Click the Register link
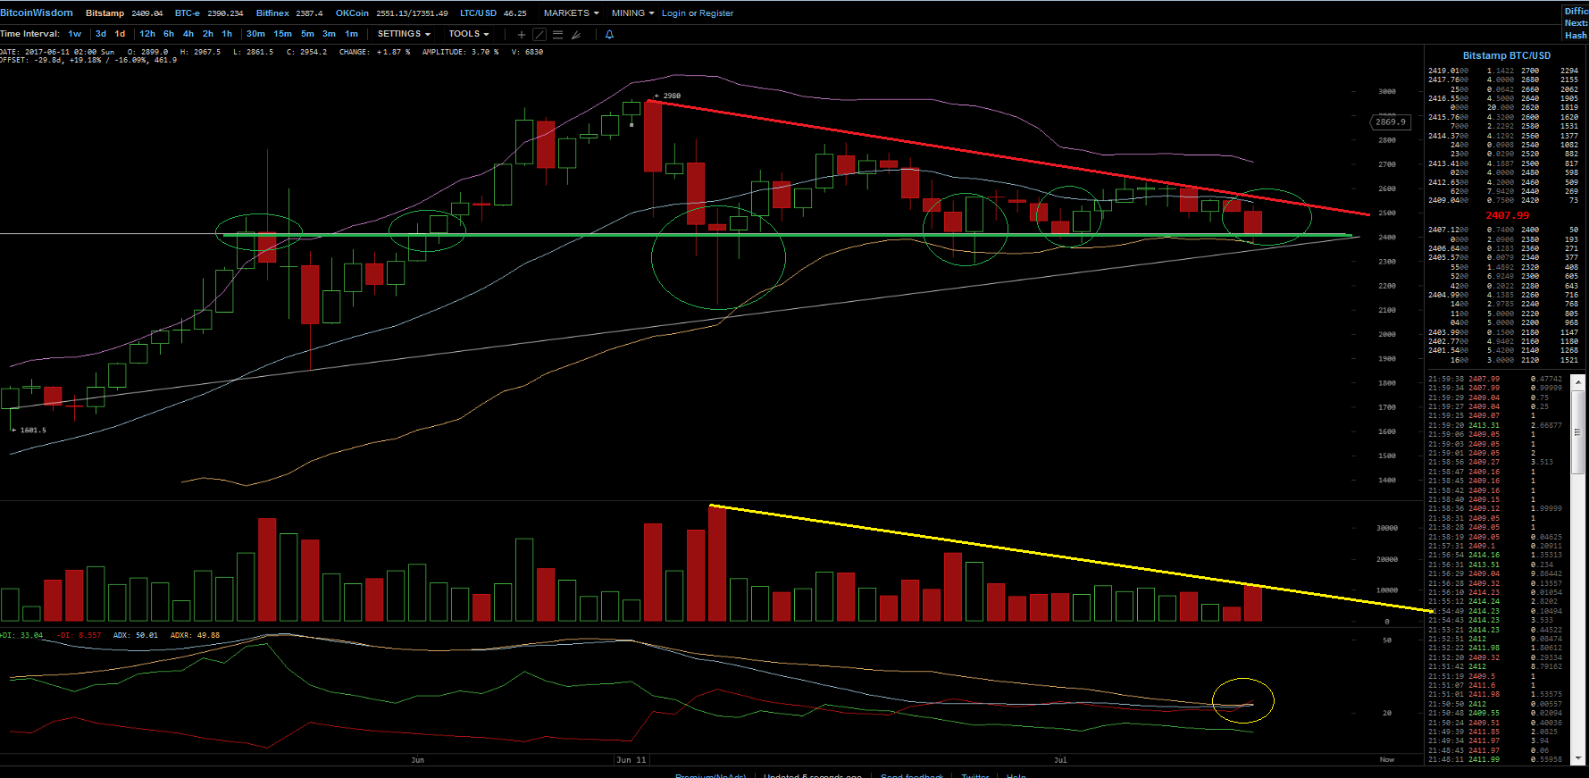Screen dimensions: 1589x778 [716, 13]
